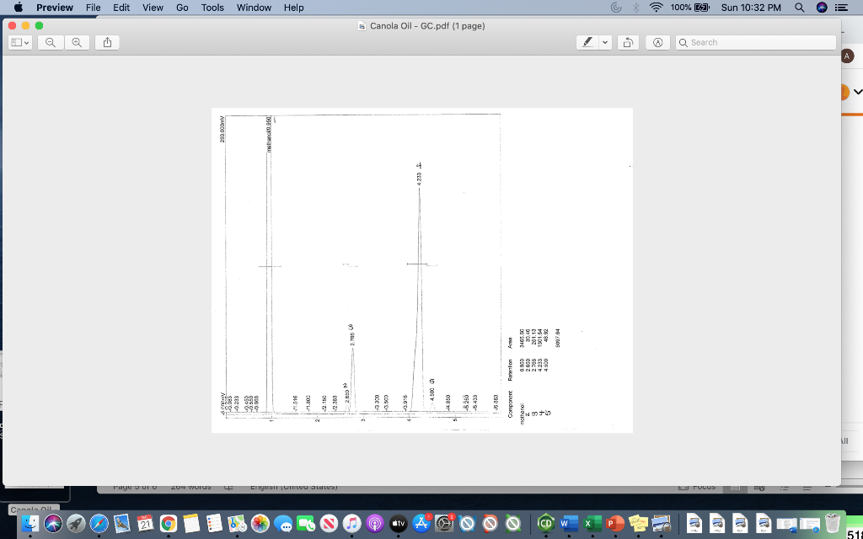
Task: Open Microsoft Word from the Dock
Action: point(569,523)
